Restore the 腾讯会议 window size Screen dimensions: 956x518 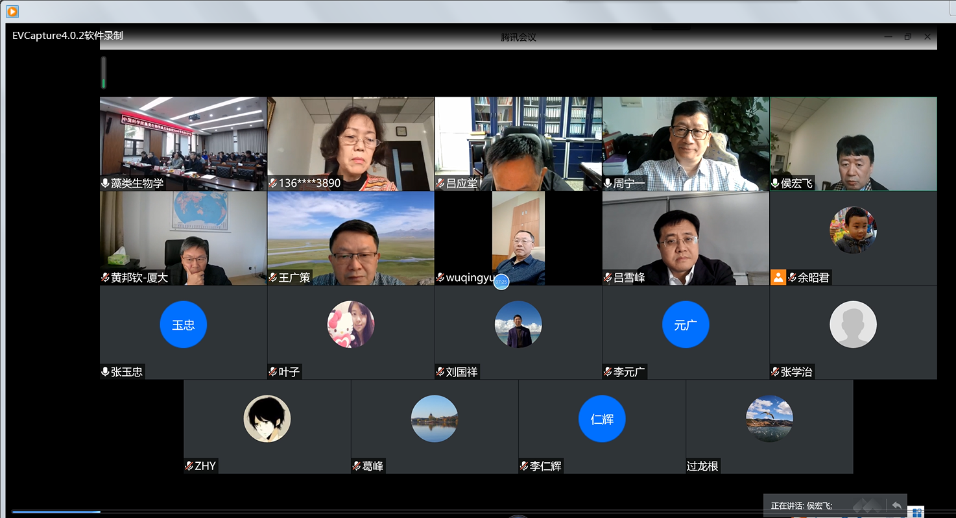tap(907, 37)
